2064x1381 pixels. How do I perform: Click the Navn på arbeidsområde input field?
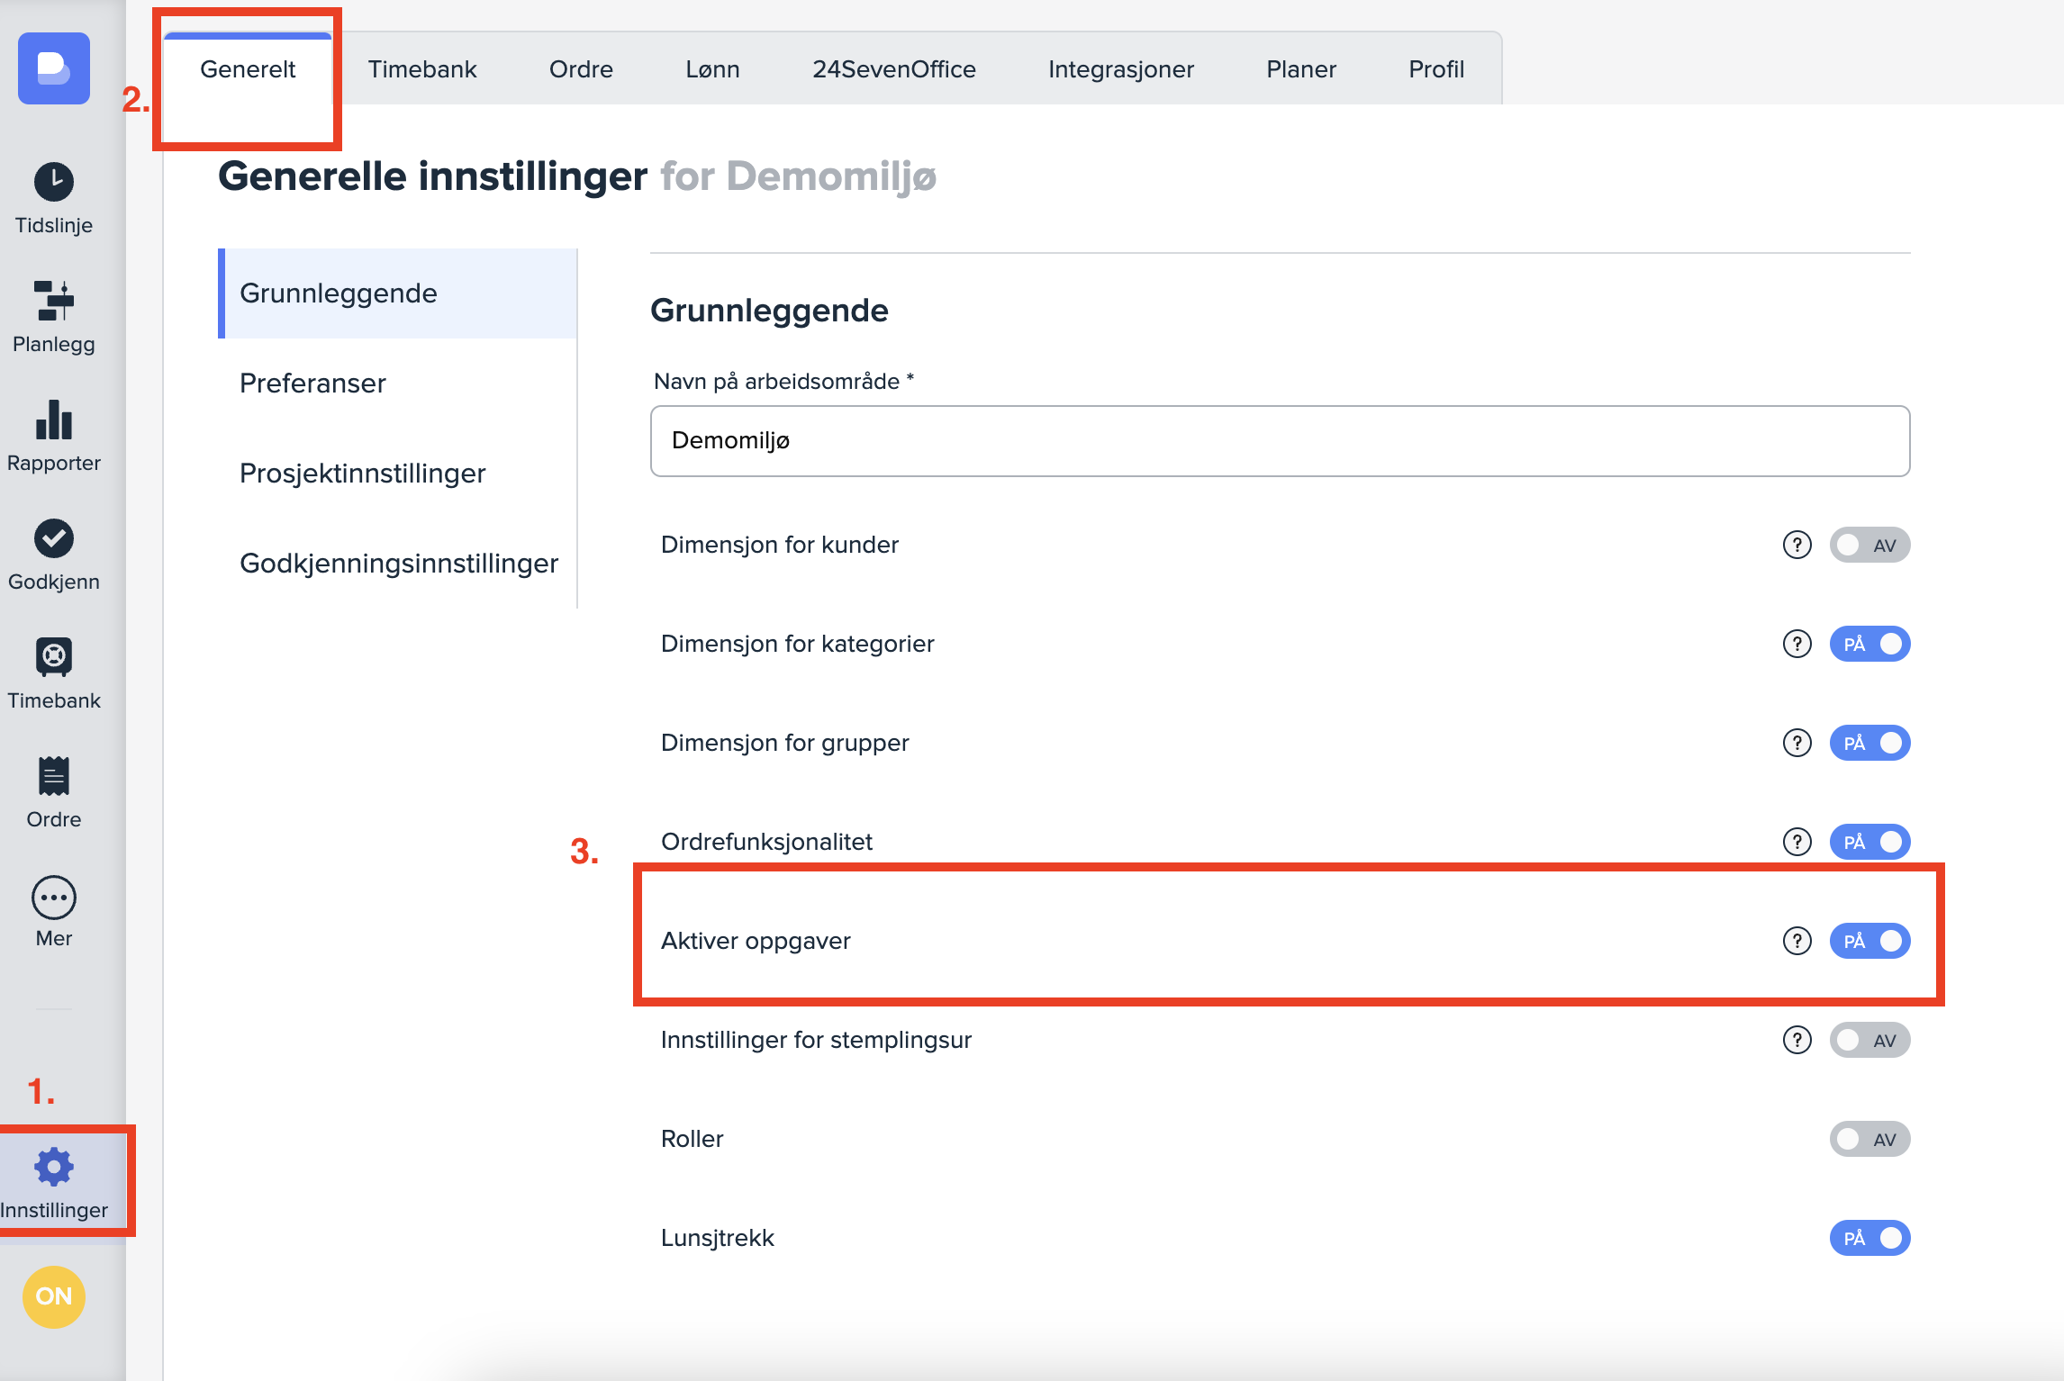point(1279,441)
